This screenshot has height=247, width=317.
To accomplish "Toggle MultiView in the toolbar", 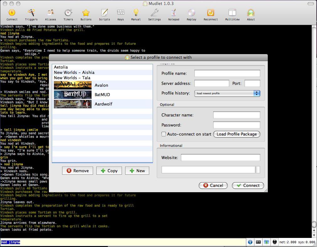I will [x=232, y=13].
